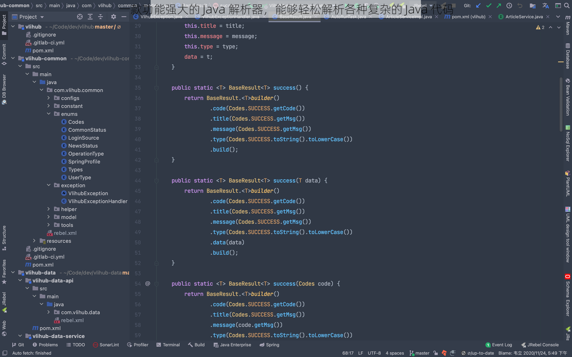Viewport: 572px width, 357px height.
Task: Expand the resources folder
Action: [34, 241]
